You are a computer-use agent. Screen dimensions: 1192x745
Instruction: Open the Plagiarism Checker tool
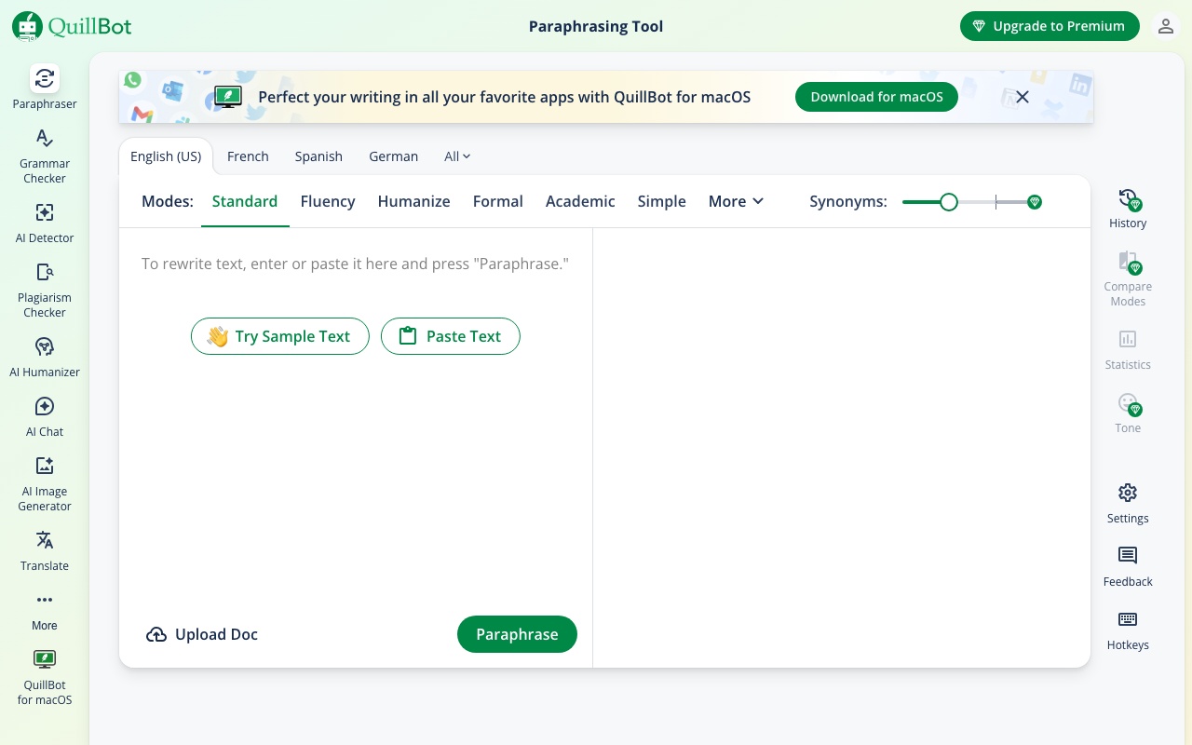coord(45,289)
